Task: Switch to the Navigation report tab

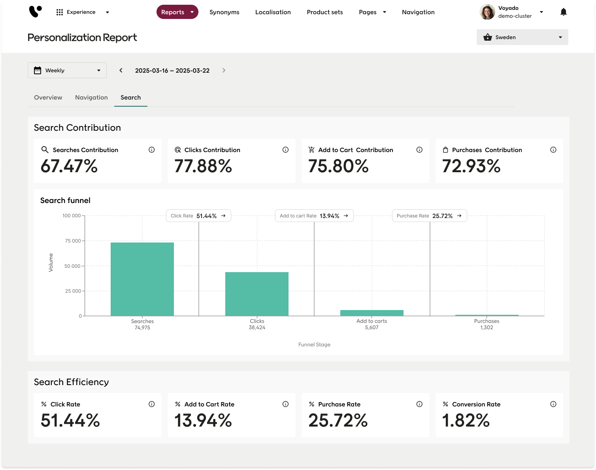Action: (x=91, y=98)
